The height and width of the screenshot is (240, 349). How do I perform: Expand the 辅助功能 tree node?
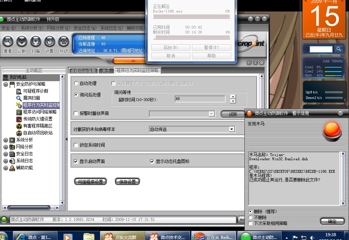coord(6,168)
